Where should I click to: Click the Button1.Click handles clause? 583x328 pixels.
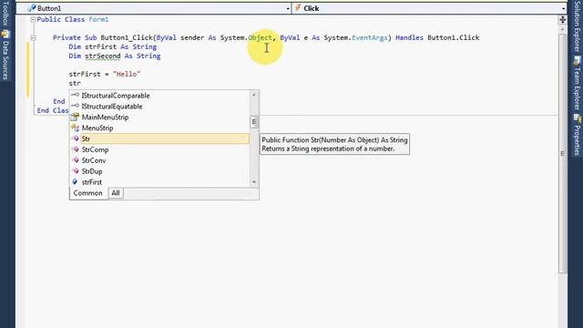pos(454,37)
